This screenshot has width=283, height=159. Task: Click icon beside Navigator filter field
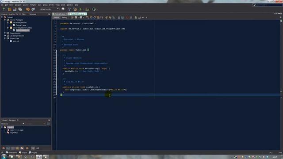tap(48, 124)
